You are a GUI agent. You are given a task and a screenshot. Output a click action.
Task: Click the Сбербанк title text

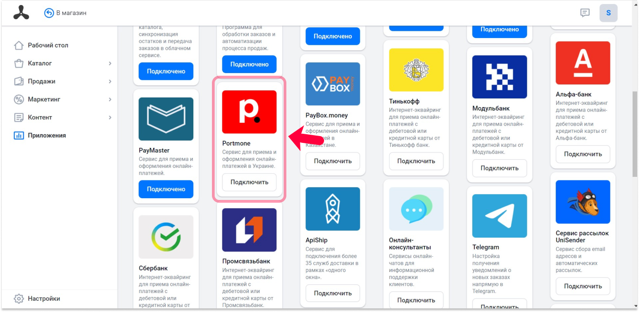[x=153, y=268]
